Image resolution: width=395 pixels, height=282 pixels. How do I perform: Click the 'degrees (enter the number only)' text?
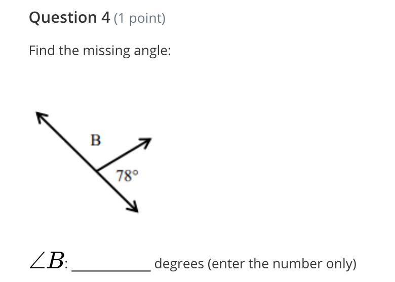click(255, 264)
